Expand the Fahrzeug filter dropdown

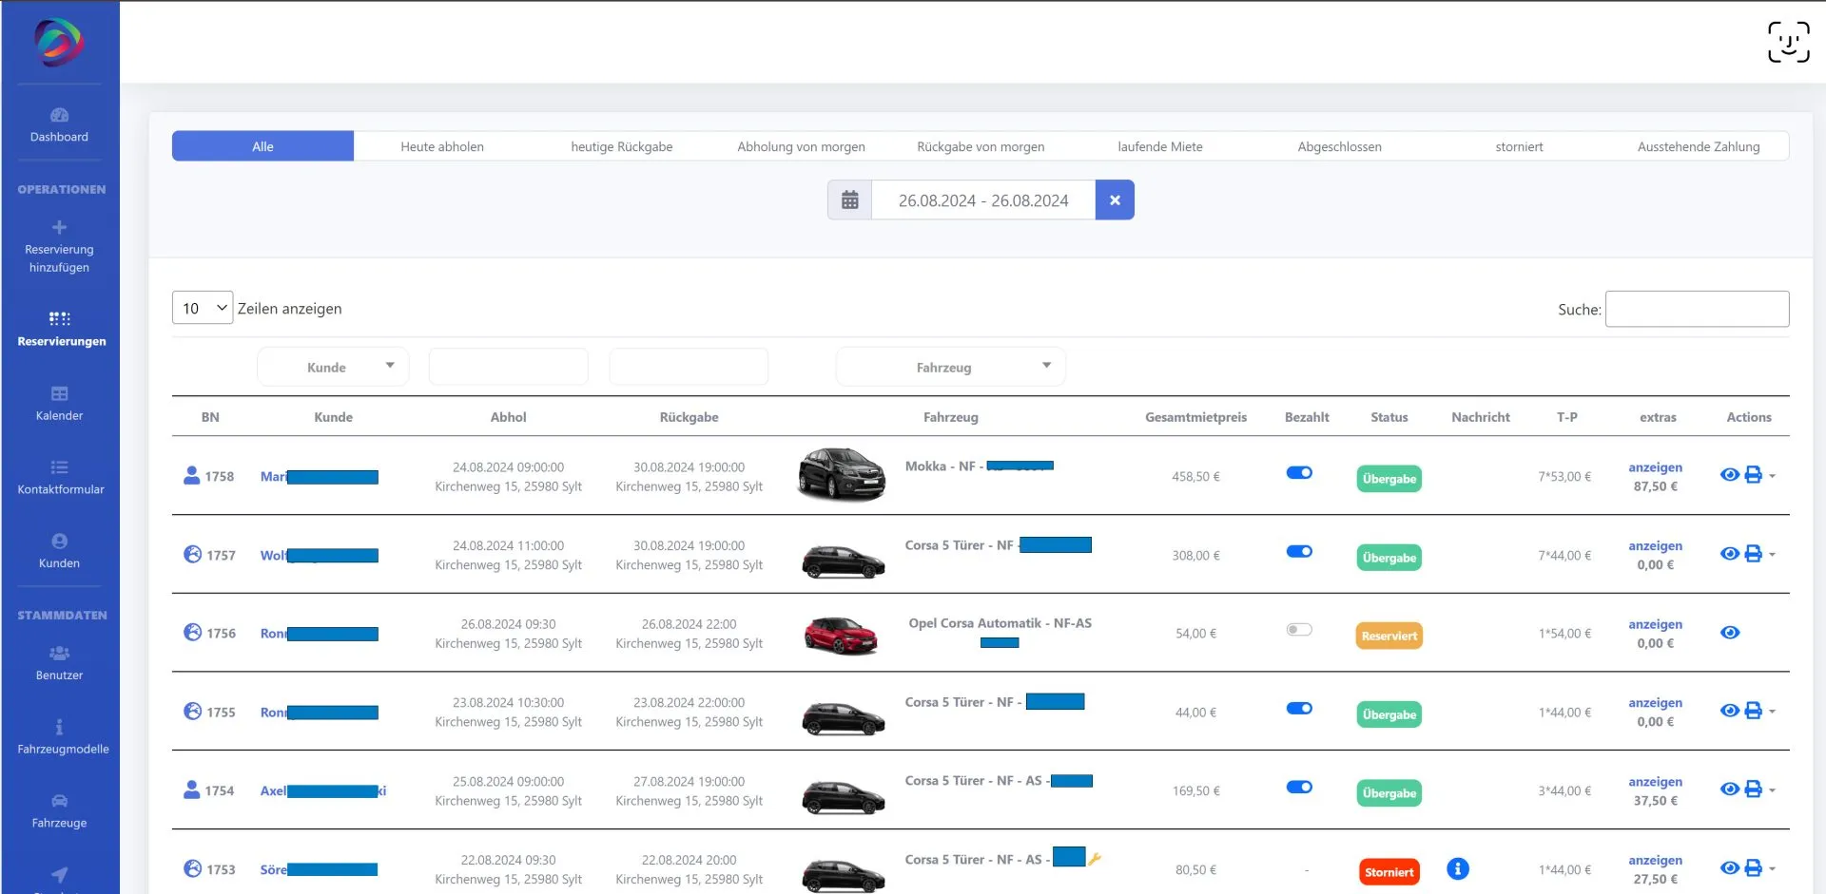click(951, 367)
